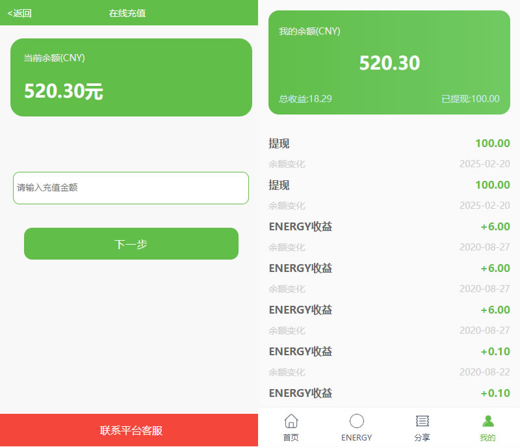Click the 在线充值 page title
Image resolution: width=520 pixels, height=447 pixels.
(x=127, y=13)
